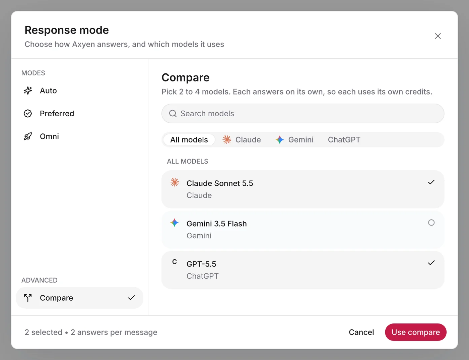Viewport: 469px width, 360px height.
Task: Click the Claude Sonnet 5.5 model name
Action: 220,183
